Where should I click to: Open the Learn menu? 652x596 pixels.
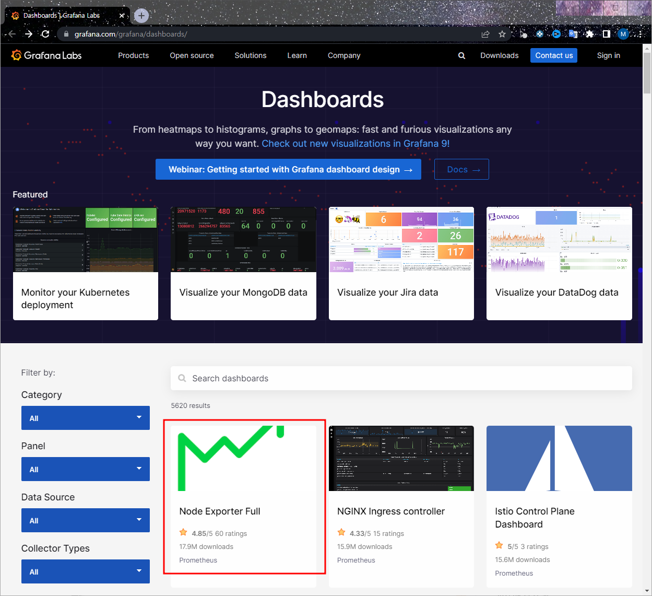(x=297, y=55)
